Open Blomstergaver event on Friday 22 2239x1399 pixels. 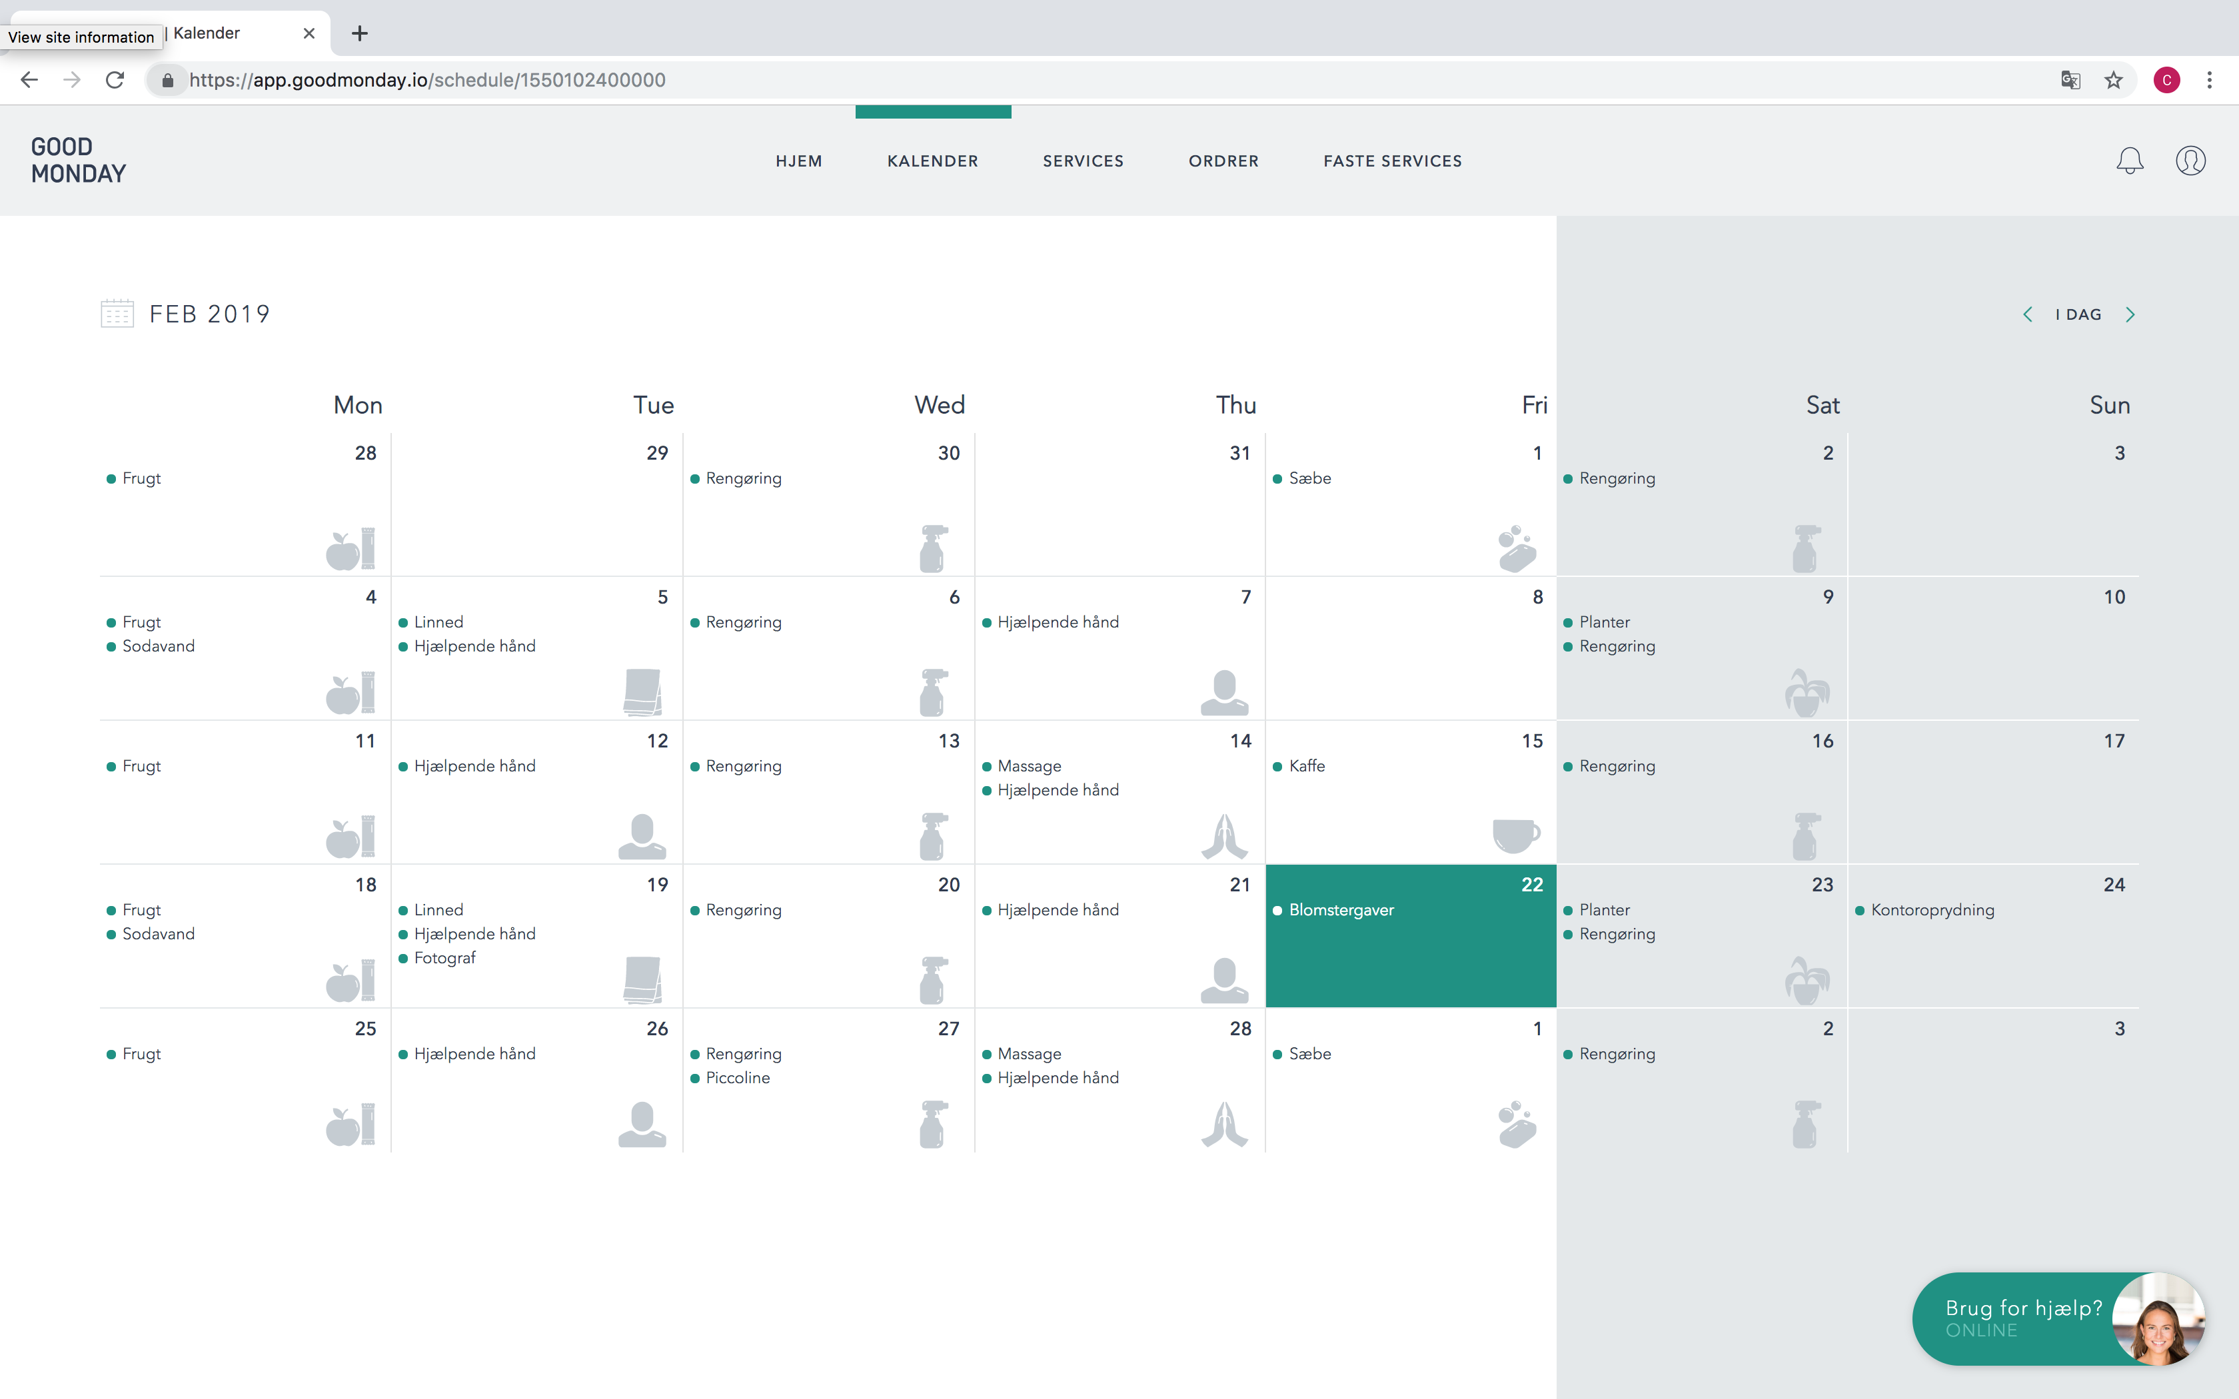(x=1341, y=911)
